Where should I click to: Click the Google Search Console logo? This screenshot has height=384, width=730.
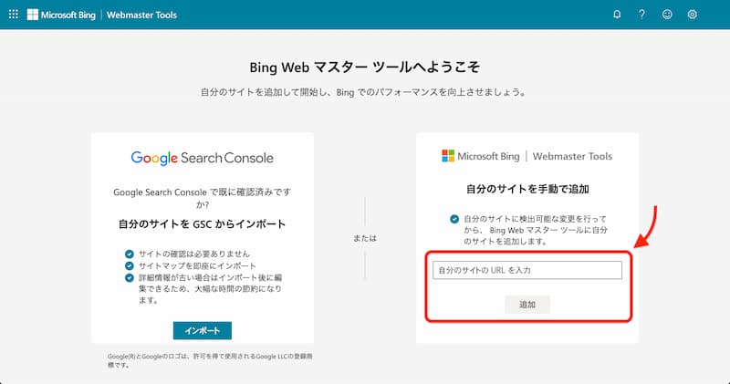(x=202, y=159)
